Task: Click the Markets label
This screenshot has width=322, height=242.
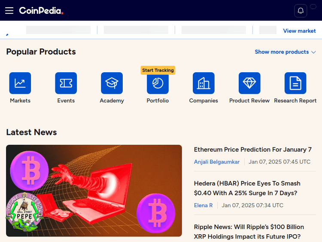Action: (x=20, y=101)
